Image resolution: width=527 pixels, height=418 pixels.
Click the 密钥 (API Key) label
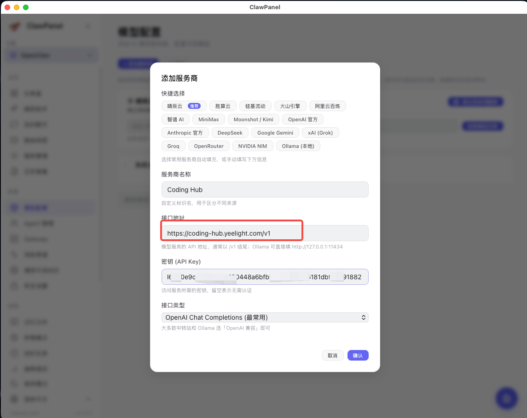point(181,262)
